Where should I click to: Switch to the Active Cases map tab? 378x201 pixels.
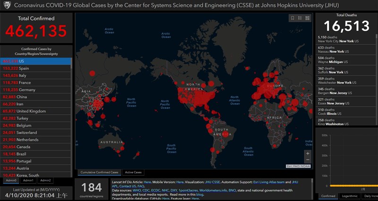(134, 172)
